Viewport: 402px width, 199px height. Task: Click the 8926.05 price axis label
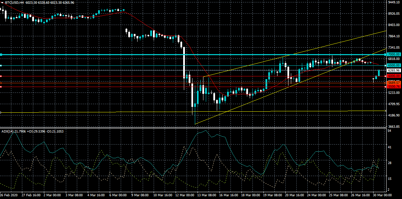click(x=394, y=14)
